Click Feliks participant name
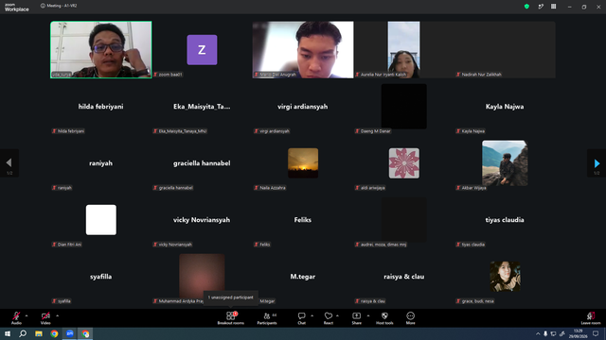 click(303, 220)
